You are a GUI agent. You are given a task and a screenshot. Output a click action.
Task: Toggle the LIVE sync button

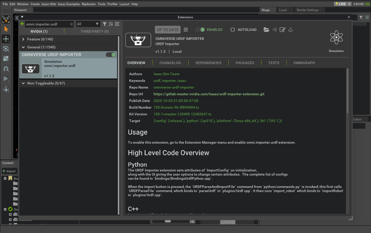[340, 4]
